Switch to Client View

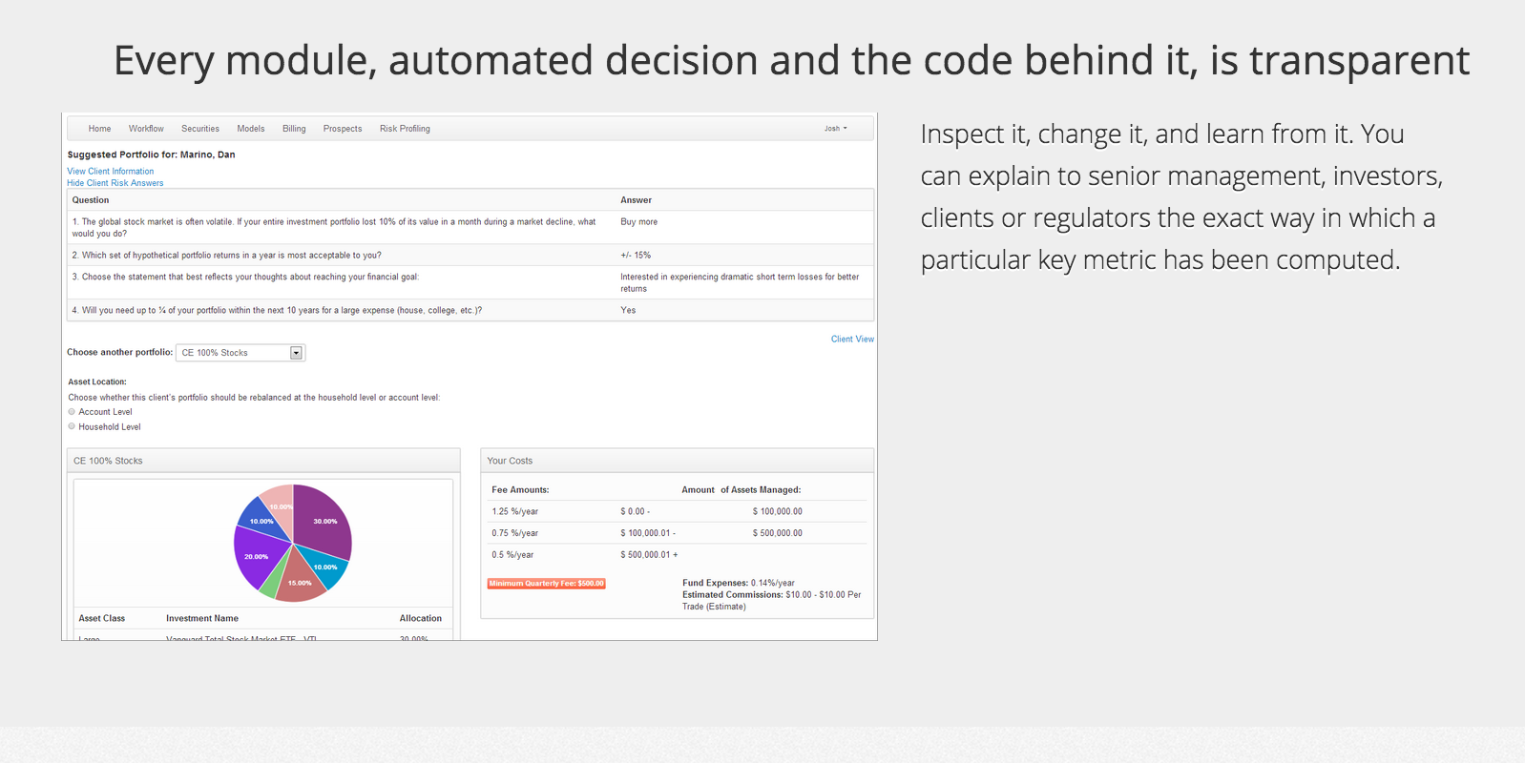click(x=852, y=340)
